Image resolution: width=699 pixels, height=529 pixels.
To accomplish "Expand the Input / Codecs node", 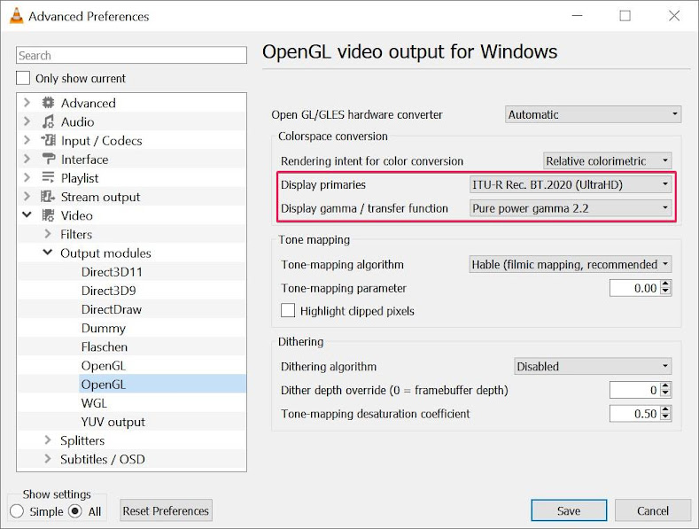I will click(27, 141).
